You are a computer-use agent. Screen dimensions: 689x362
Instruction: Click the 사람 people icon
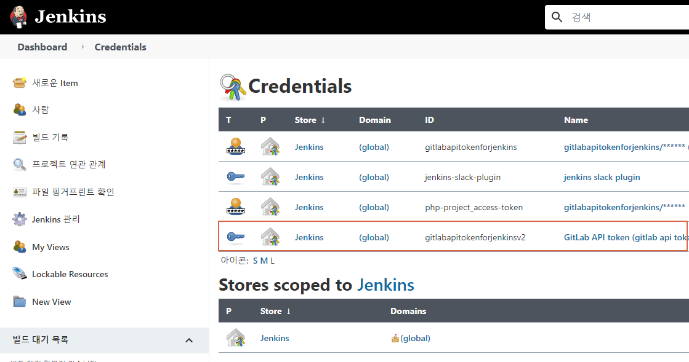pos(19,109)
